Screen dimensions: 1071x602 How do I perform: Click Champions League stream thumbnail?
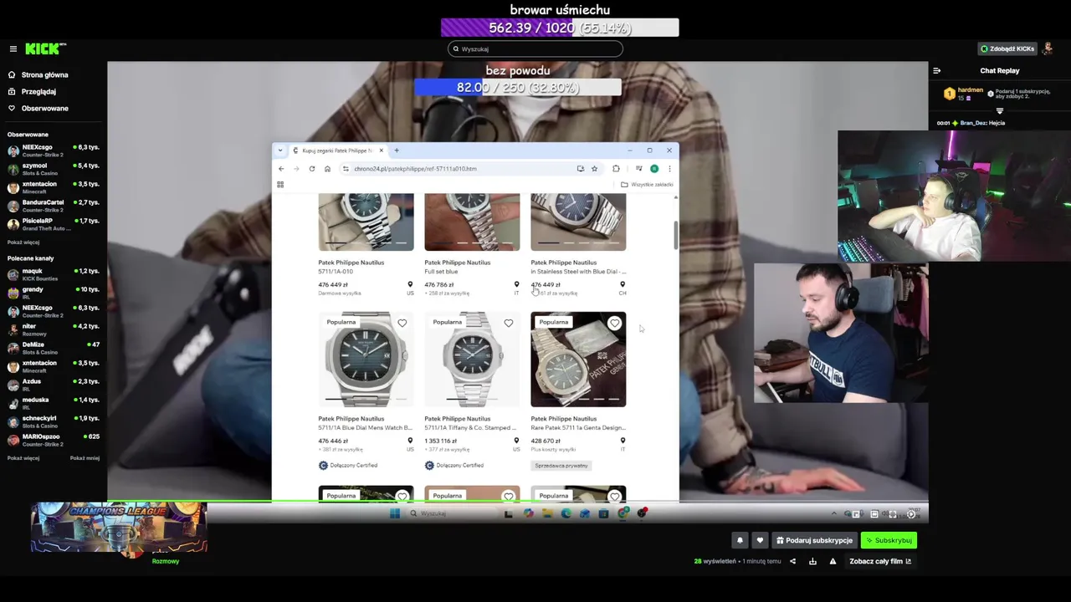coord(119,528)
